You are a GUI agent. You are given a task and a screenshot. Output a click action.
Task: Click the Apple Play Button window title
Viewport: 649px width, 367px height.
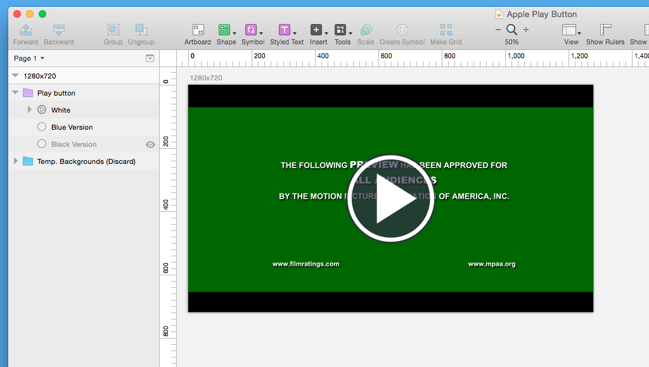[x=541, y=14]
